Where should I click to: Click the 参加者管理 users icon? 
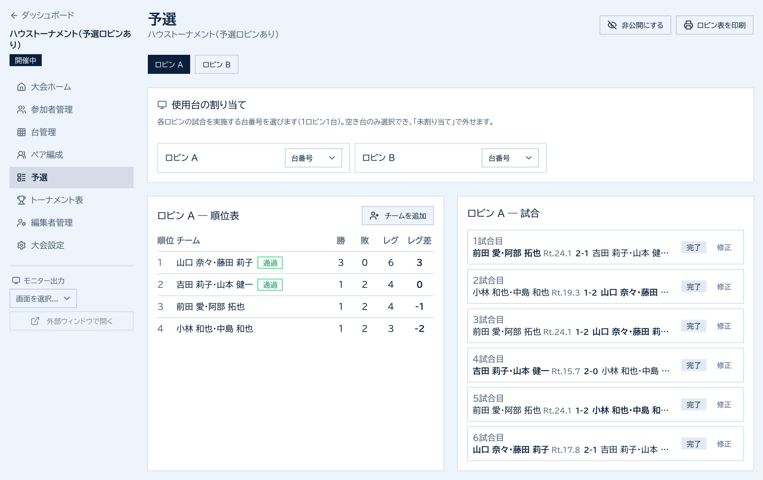pyautogui.click(x=21, y=110)
